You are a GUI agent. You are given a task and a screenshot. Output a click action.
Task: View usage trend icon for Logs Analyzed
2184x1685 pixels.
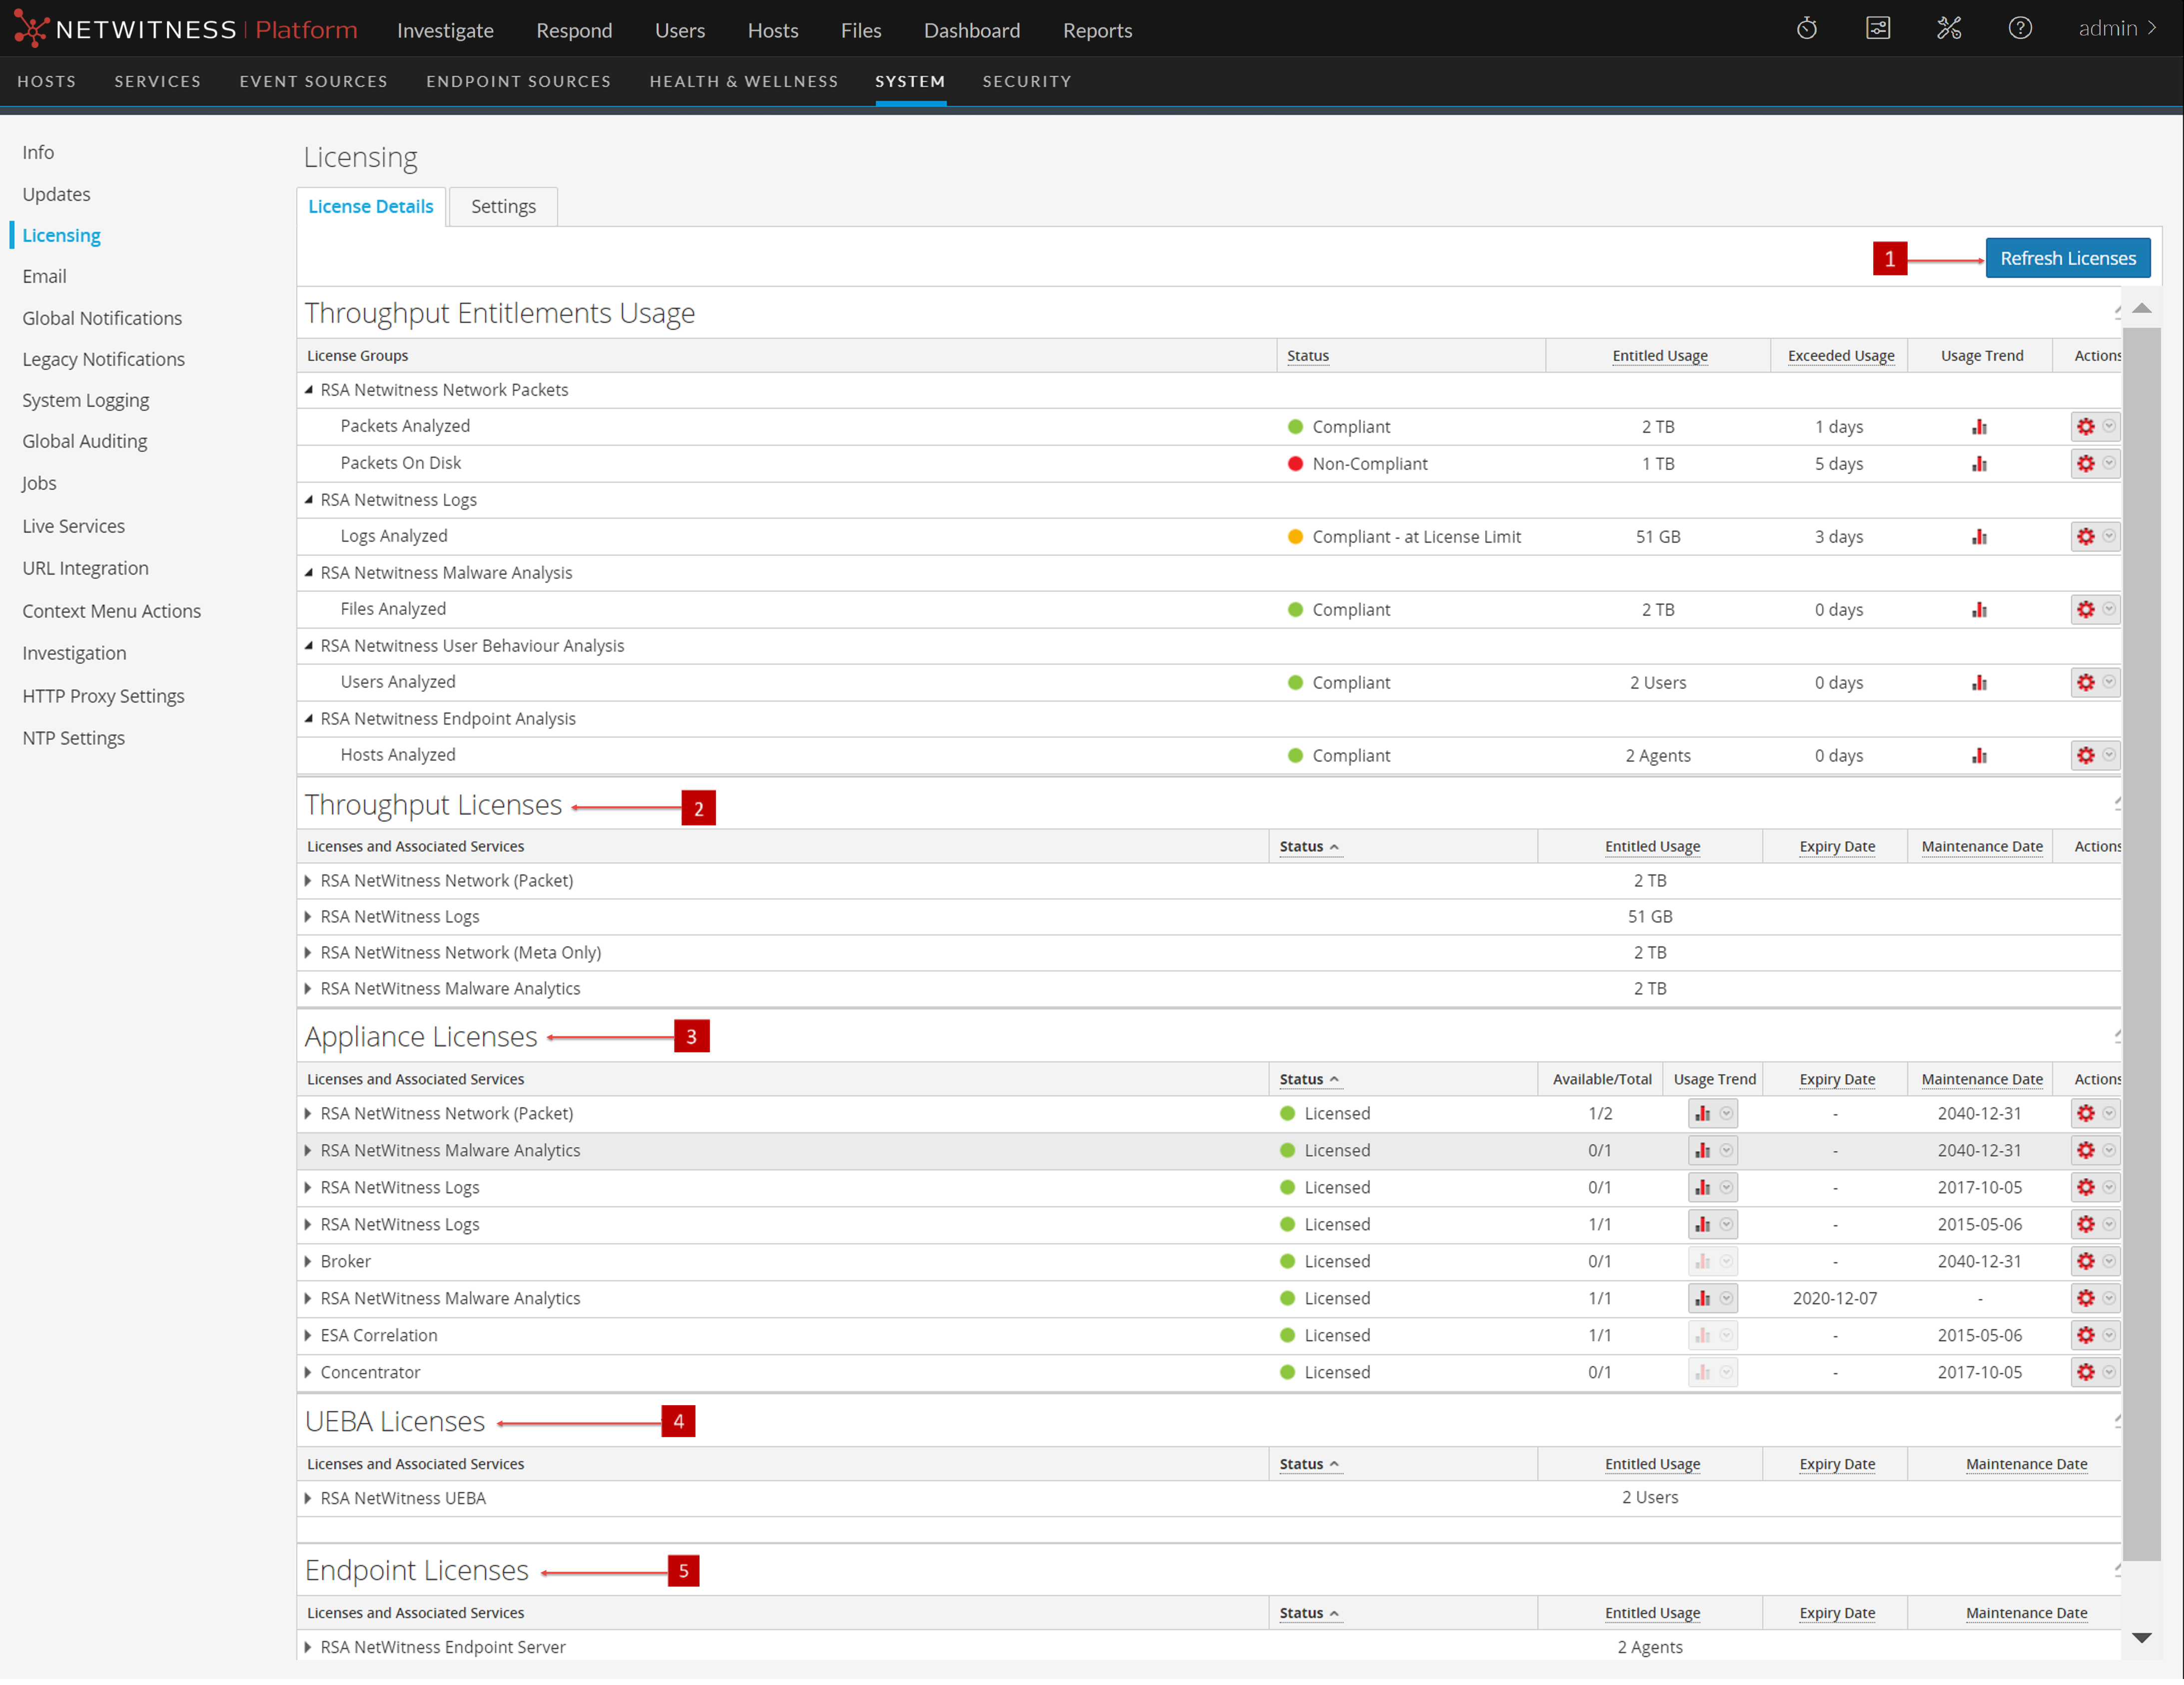pyautogui.click(x=1979, y=537)
